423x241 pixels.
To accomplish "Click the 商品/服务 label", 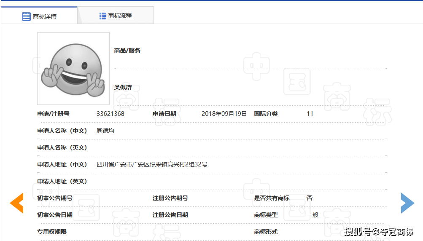I will point(127,51).
